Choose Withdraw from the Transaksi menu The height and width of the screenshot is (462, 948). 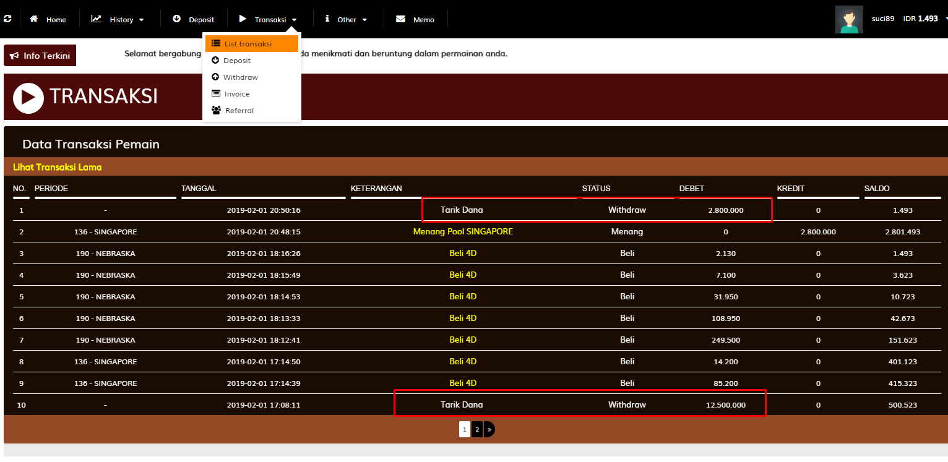pyautogui.click(x=240, y=77)
